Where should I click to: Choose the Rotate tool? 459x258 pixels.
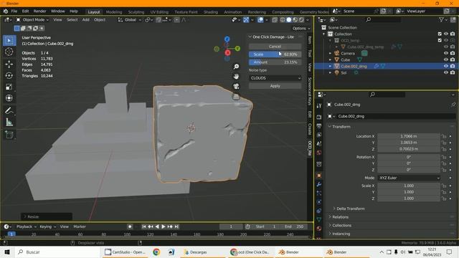click(x=9, y=75)
